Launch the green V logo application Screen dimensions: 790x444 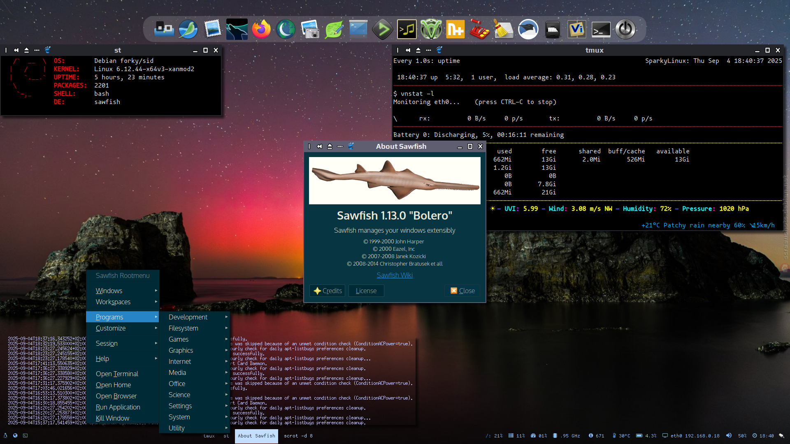(x=431, y=30)
